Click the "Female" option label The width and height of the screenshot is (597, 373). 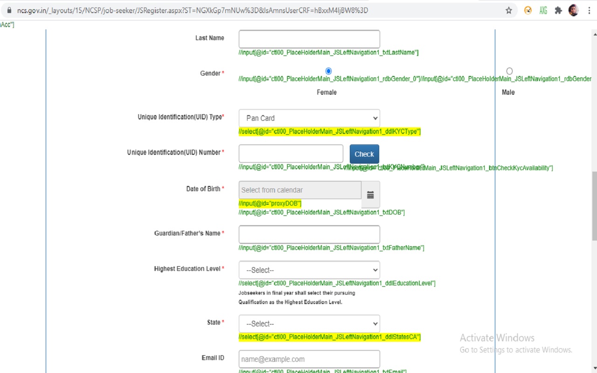pyautogui.click(x=326, y=92)
